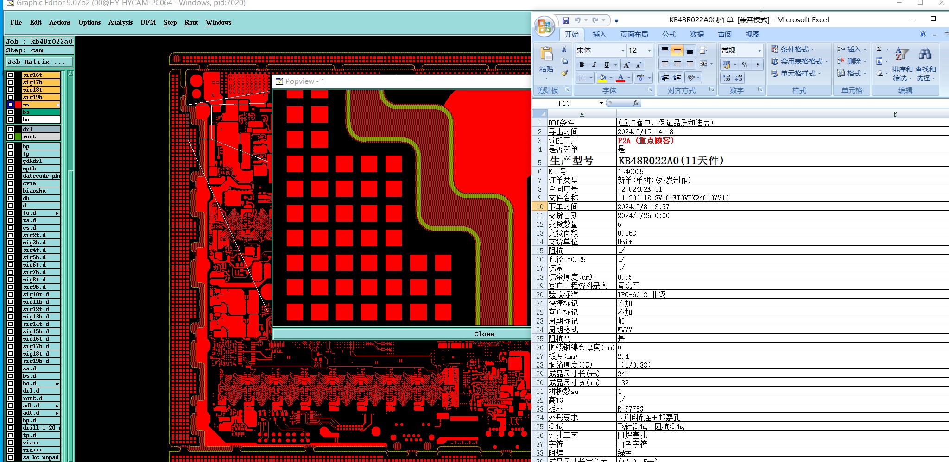Toggle visibility checkbox for layer sig16t

point(11,75)
